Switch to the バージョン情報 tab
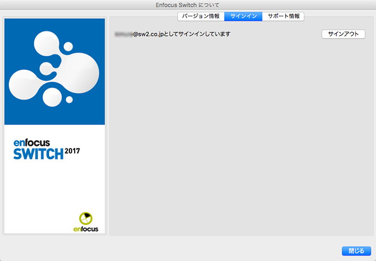376x261 pixels. pos(201,16)
